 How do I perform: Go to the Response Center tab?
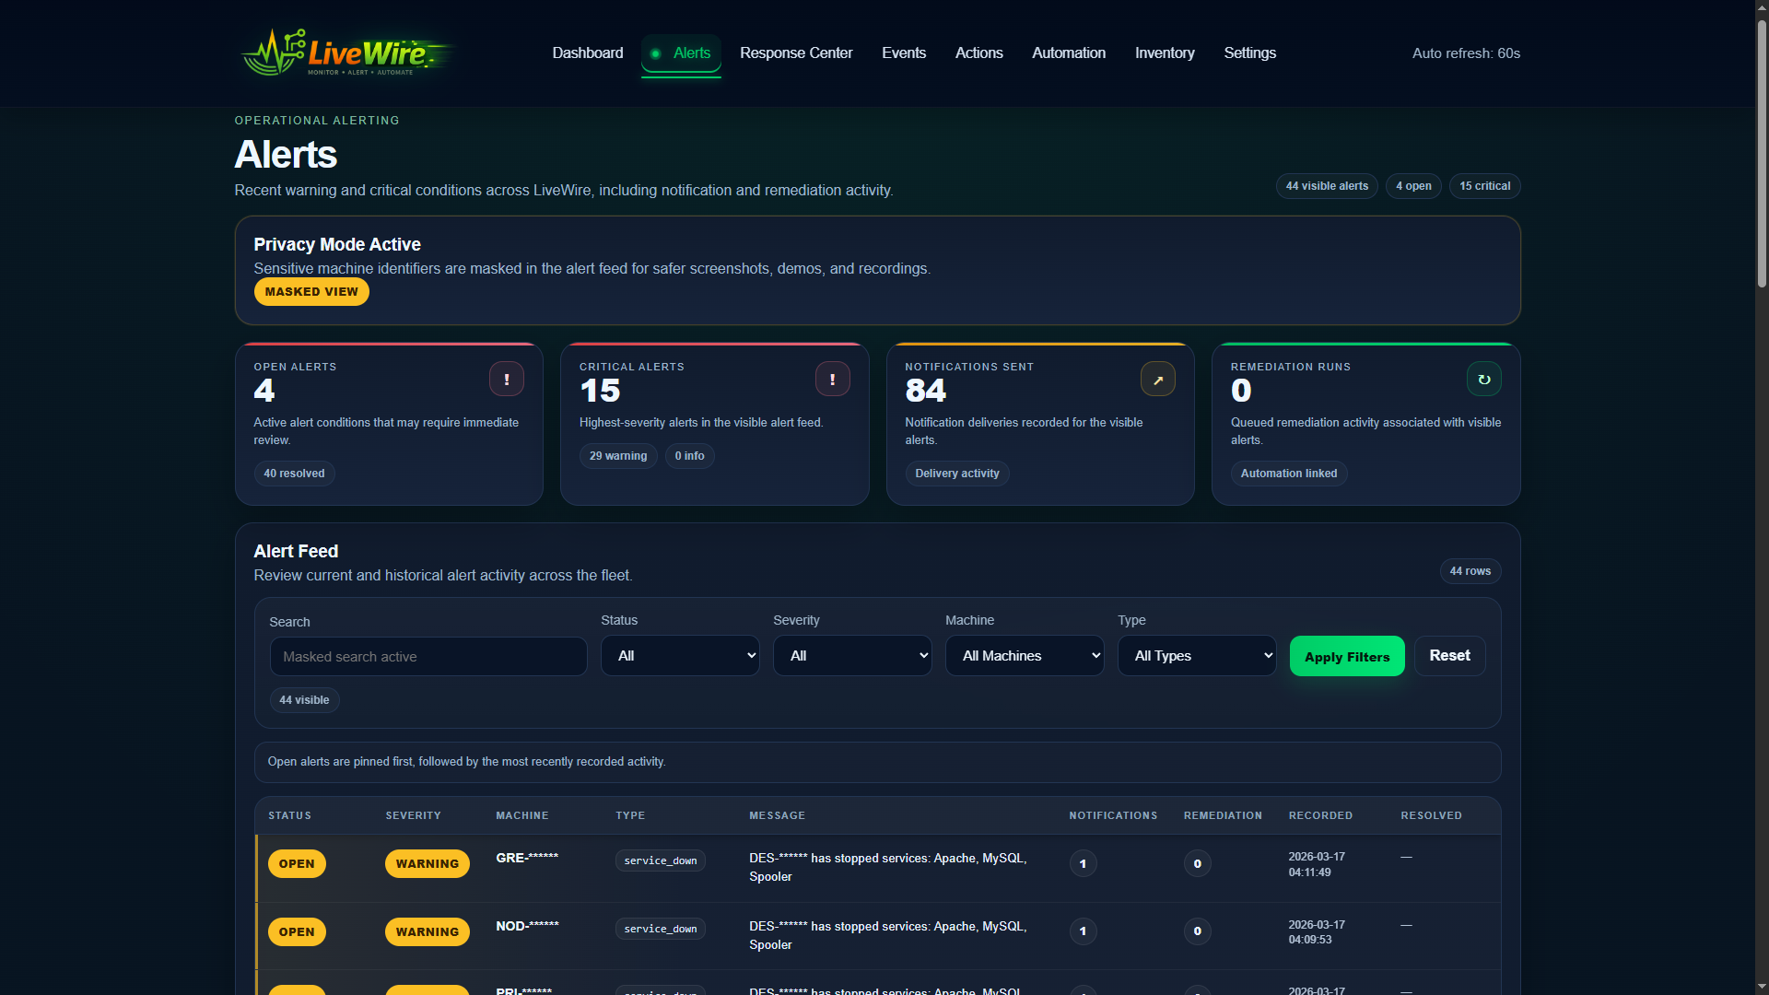pos(796,53)
